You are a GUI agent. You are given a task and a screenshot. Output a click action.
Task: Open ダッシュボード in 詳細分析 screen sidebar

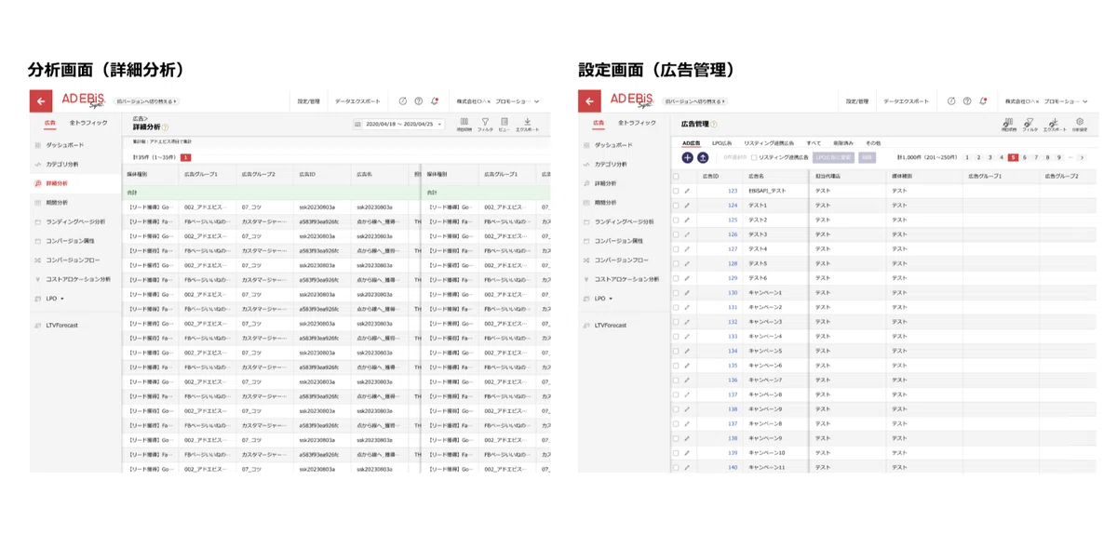65,145
